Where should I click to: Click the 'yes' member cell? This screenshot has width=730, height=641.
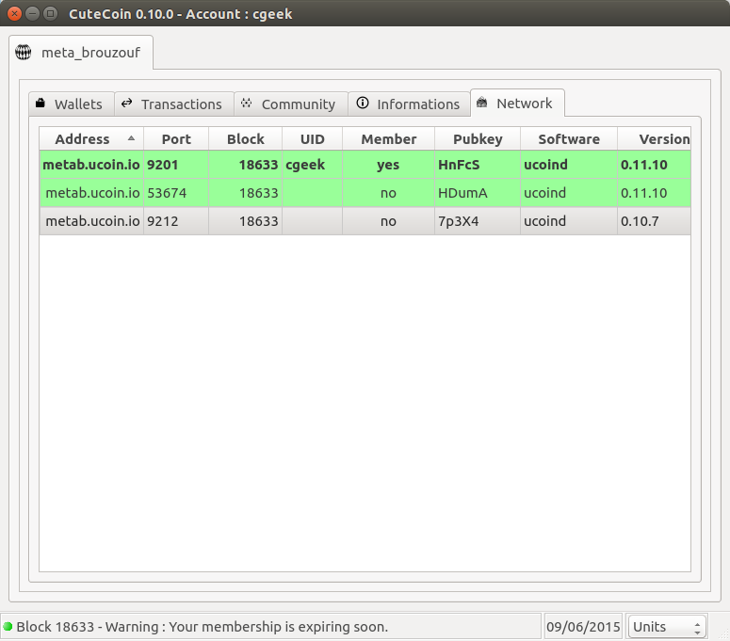388,165
